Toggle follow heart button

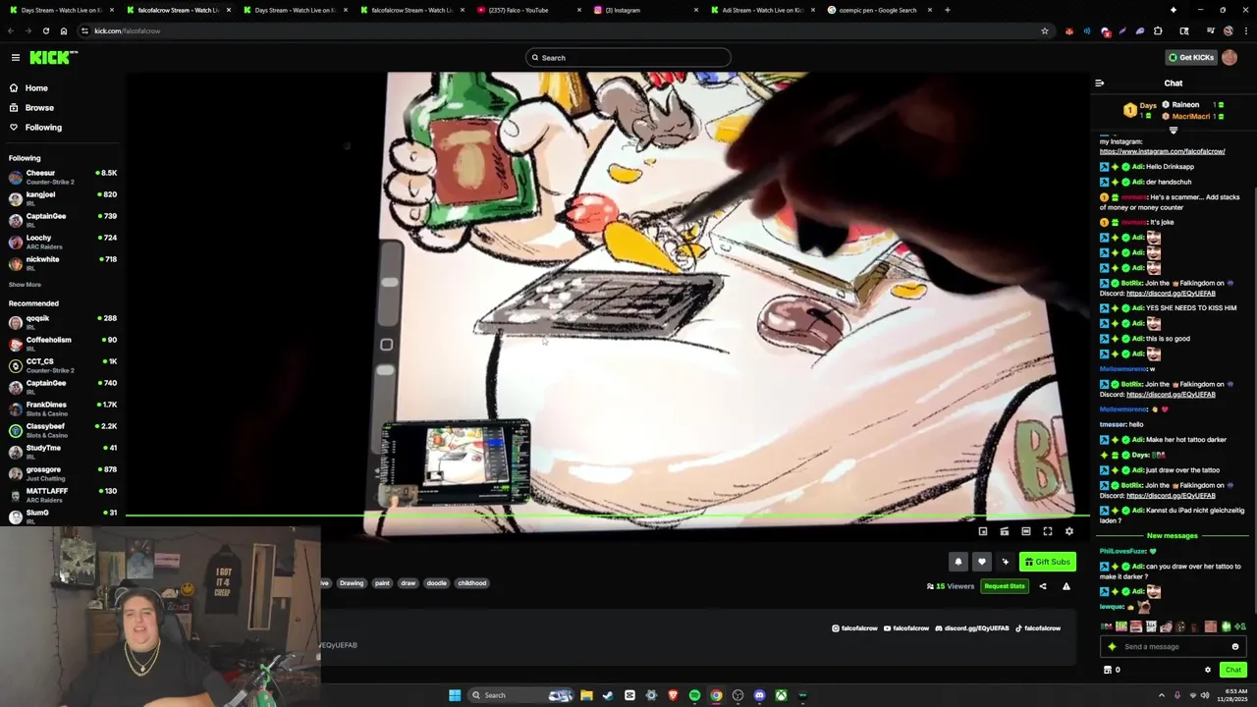click(981, 562)
